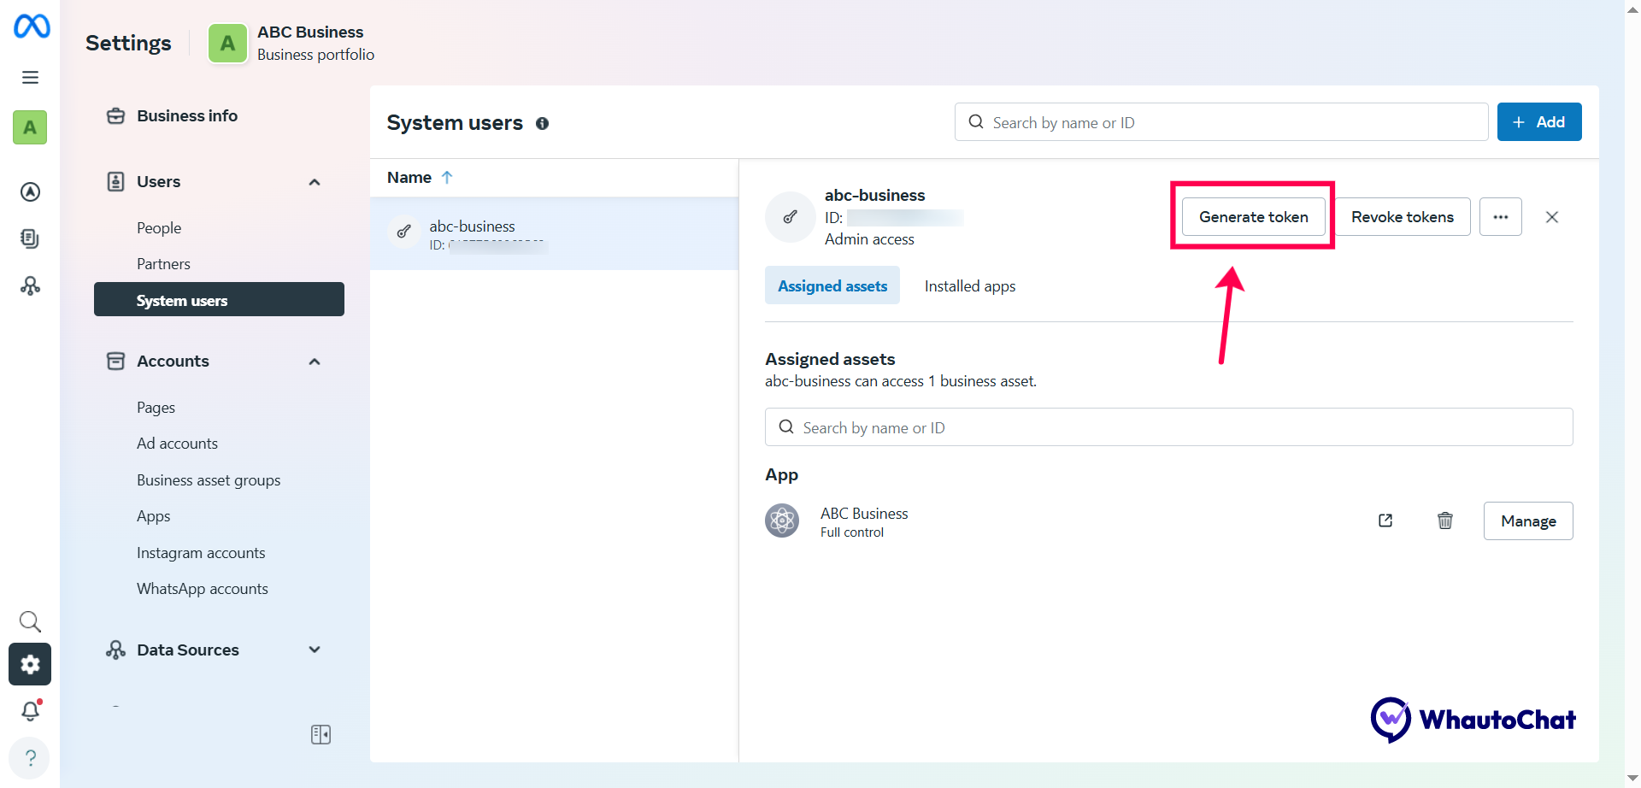Collapse the Accounts section
This screenshot has height=788, width=1641.
pos(315,362)
